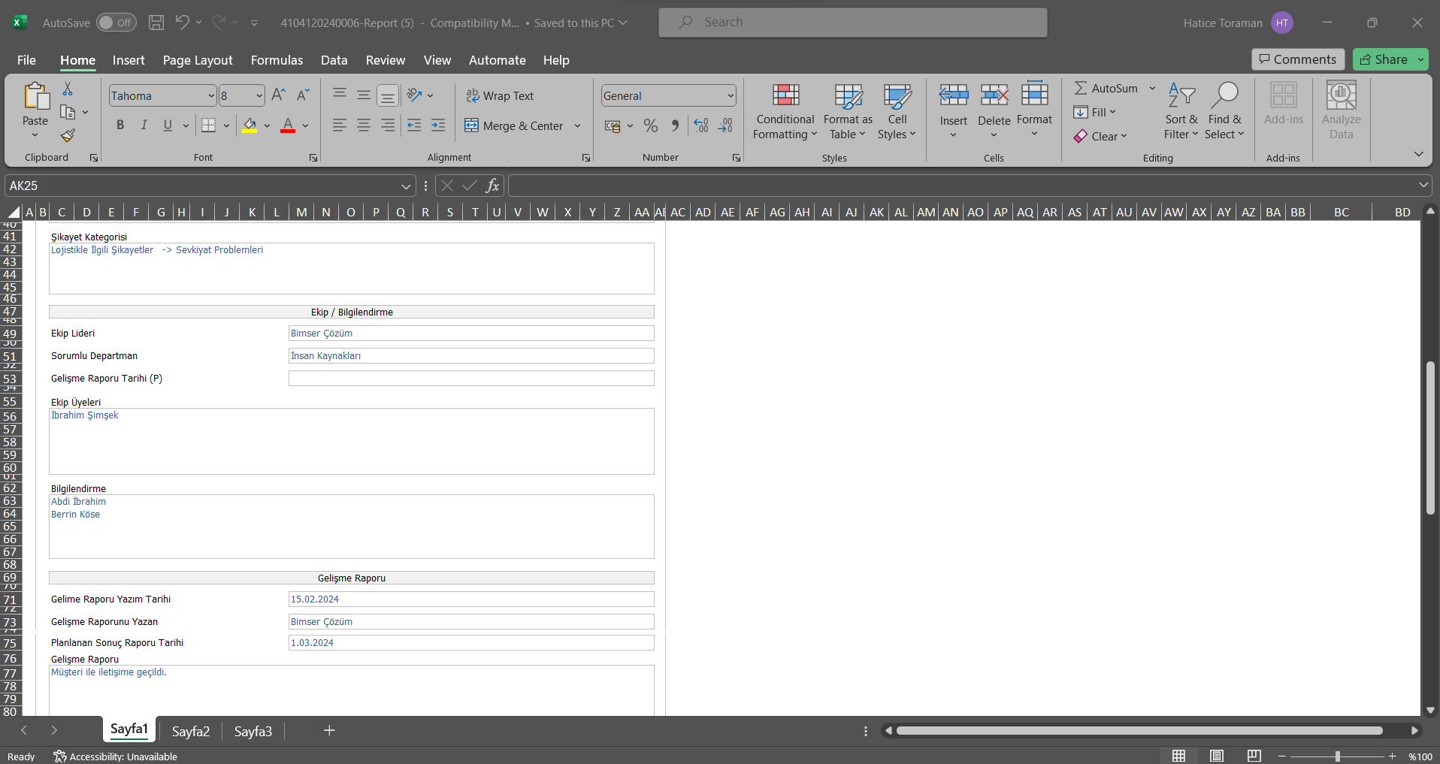Toggle Underline formatting
The image size is (1440, 764).
pyautogui.click(x=168, y=125)
